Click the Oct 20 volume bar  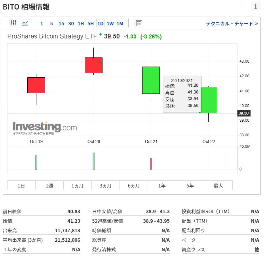tap(94, 161)
